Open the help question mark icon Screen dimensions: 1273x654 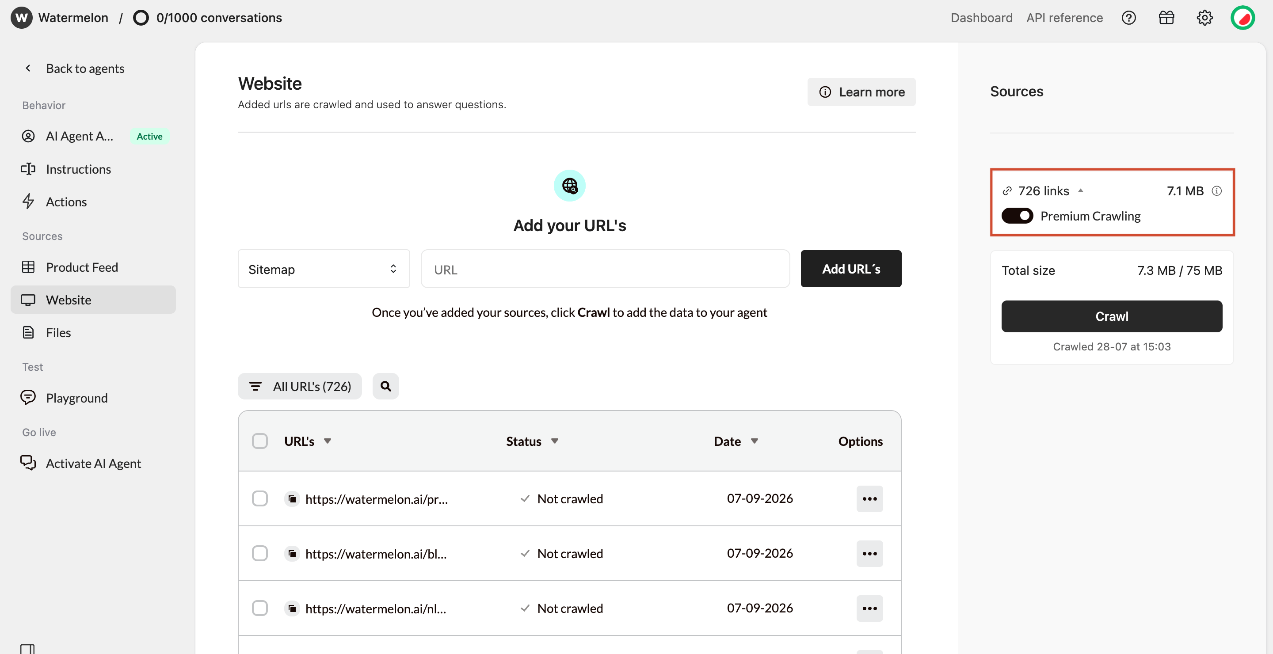tap(1128, 18)
